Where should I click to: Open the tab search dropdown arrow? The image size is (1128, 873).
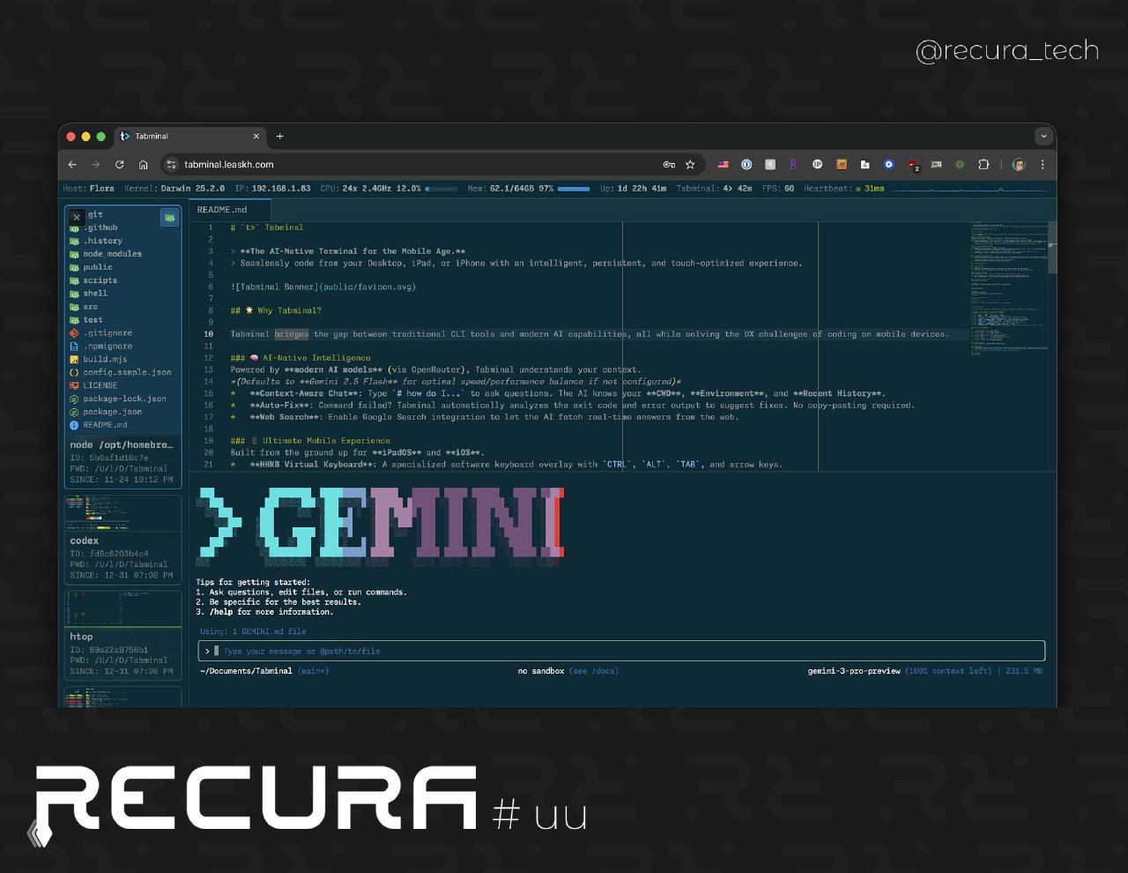[x=1043, y=137]
